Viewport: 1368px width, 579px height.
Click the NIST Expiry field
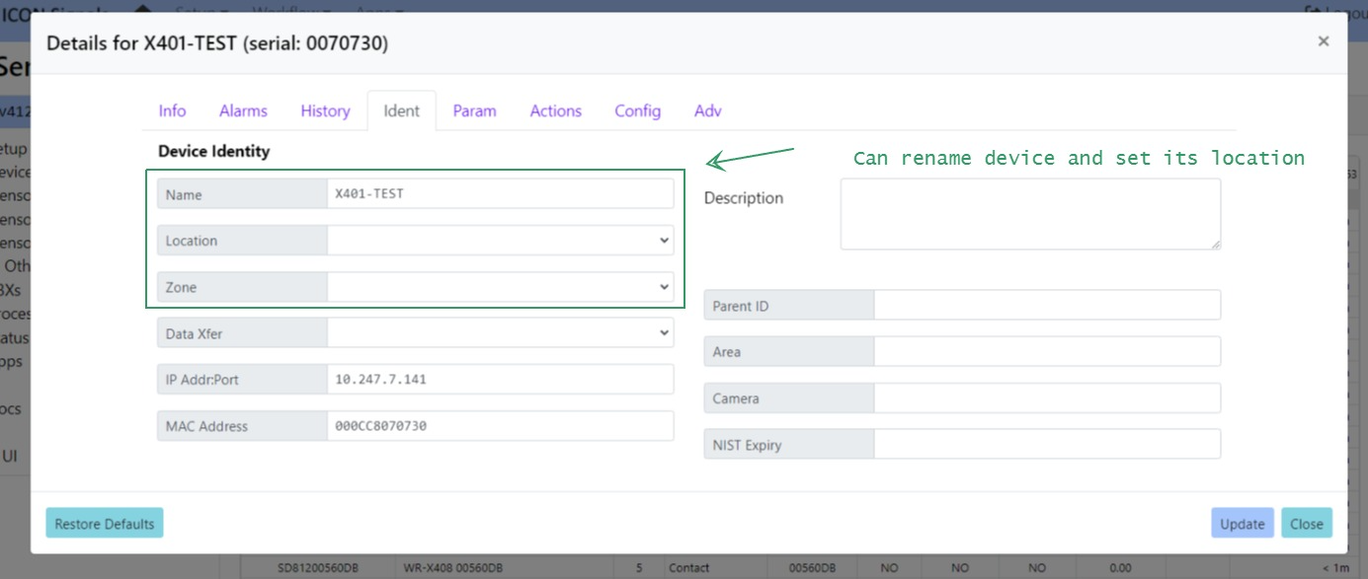[1047, 445]
